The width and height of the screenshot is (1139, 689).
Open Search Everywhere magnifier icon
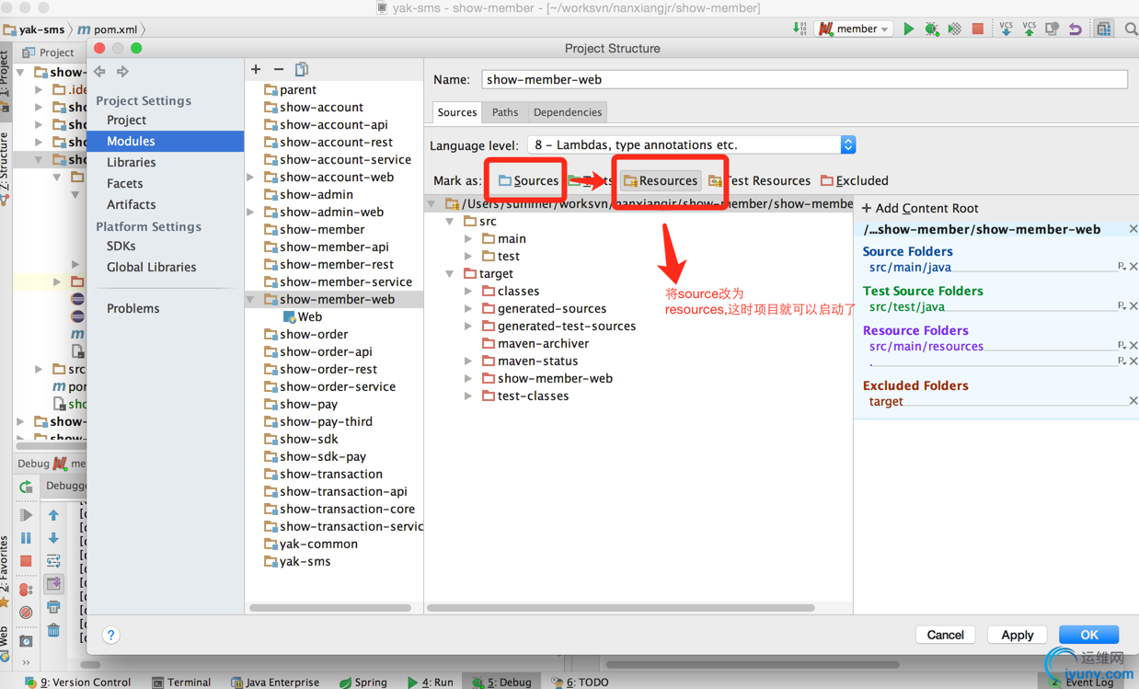tap(1131, 29)
